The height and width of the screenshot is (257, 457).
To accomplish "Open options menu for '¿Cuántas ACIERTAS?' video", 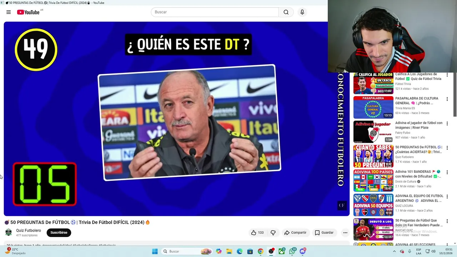I will point(447,148).
